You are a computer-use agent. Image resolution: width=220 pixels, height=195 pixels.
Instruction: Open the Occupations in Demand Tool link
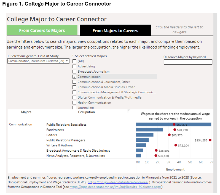116,187
